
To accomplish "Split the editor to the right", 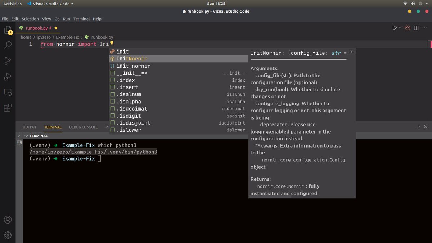I will point(416,28).
